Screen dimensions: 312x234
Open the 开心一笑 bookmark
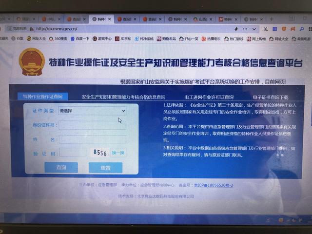tap(189, 39)
